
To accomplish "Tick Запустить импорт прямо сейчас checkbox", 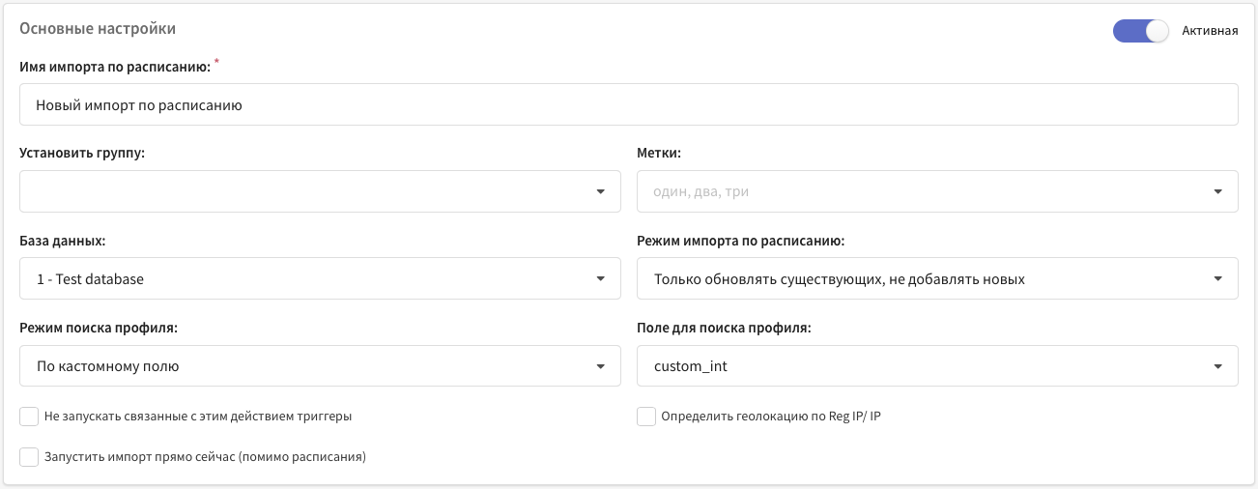I will point(29,456).
